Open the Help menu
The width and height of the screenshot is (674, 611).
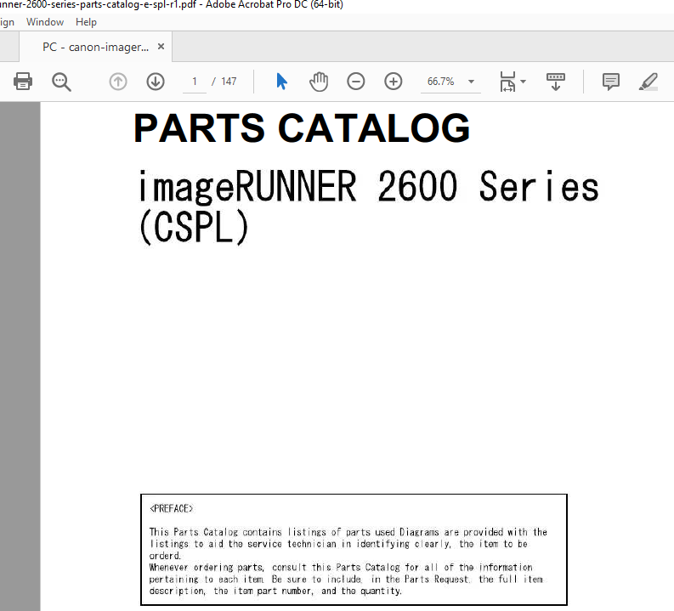tap(86, 22)
